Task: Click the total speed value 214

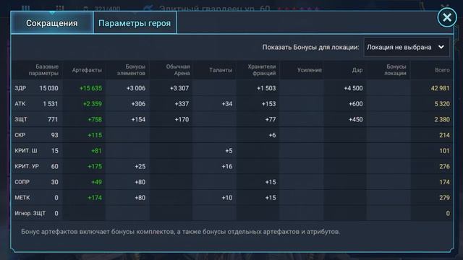Action: pyautogui.click(x=444, y=135)
